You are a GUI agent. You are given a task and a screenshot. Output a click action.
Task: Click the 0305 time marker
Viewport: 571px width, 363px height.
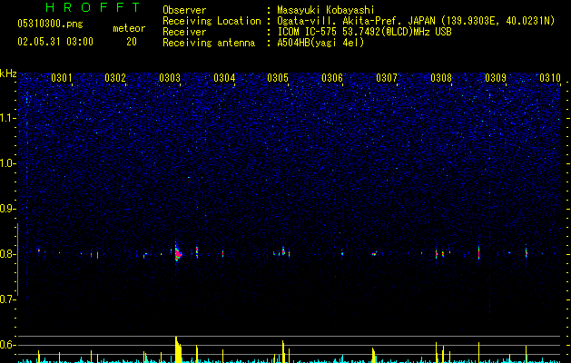point(278,78)
